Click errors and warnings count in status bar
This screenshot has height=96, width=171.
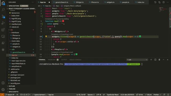tap(25, 95)
